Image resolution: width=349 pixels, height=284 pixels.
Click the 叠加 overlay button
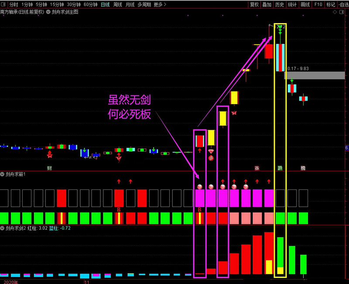coord(267,4)
